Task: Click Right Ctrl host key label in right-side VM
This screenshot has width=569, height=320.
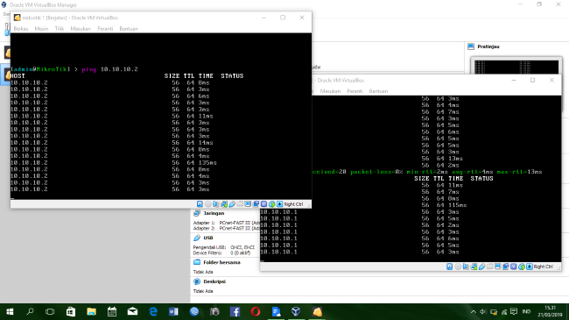Action: tap(543, 267)
